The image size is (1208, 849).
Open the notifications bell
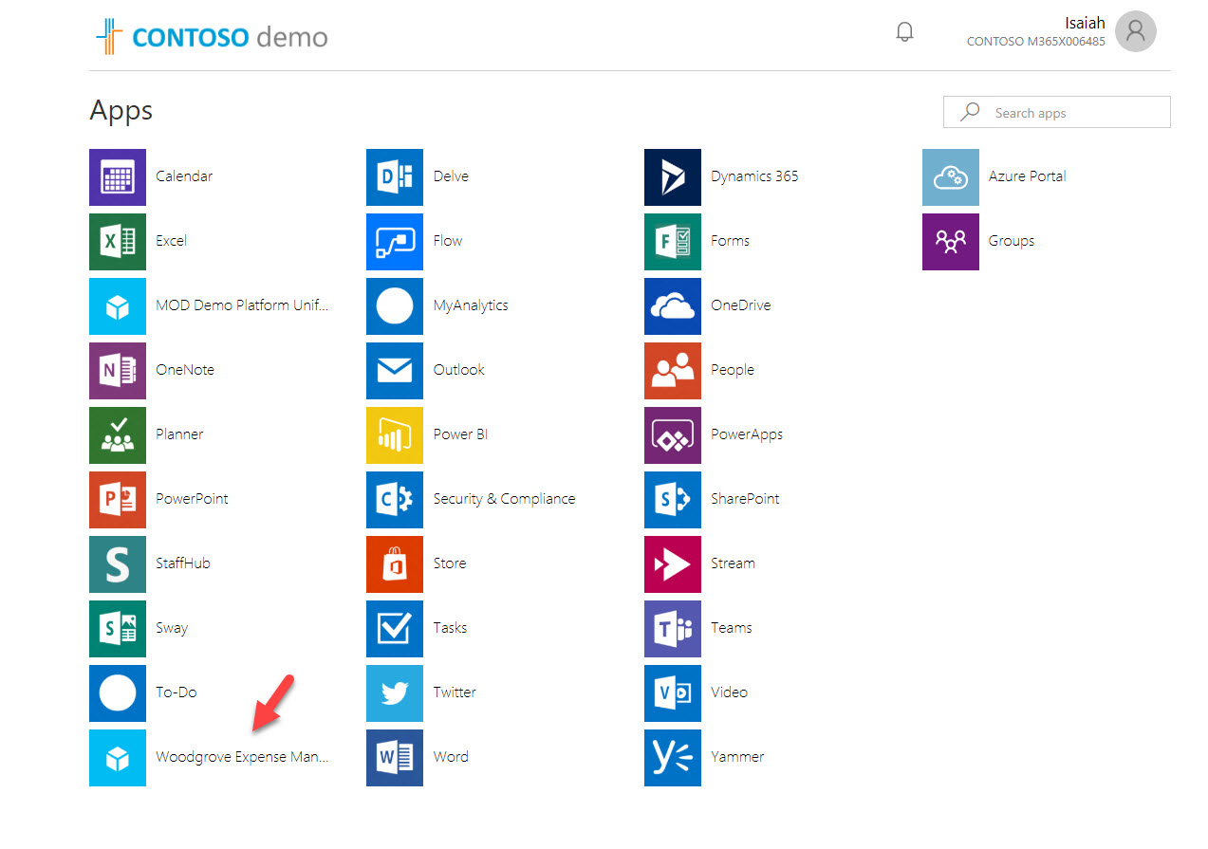(905, 32)
